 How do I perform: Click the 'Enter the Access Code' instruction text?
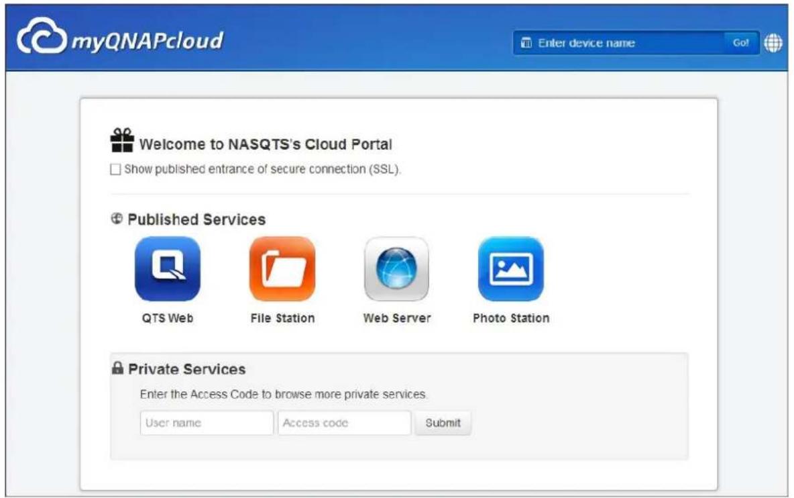tap(284, 394)
